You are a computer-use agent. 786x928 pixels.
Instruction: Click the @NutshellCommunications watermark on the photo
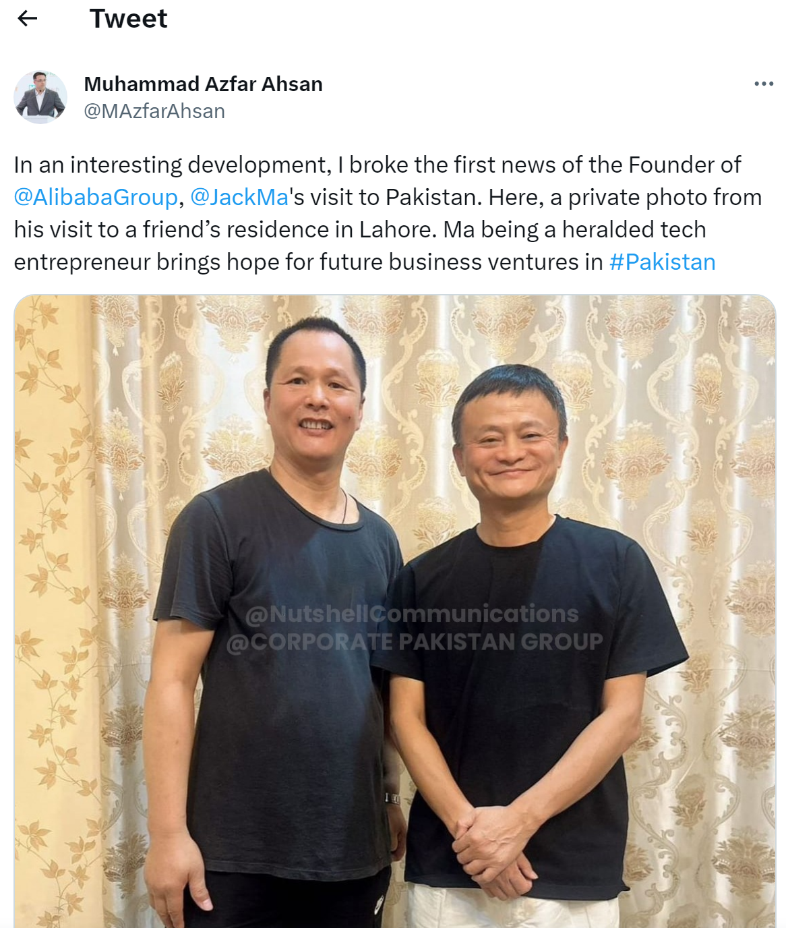pyautogui.click(x=412, y=613)
